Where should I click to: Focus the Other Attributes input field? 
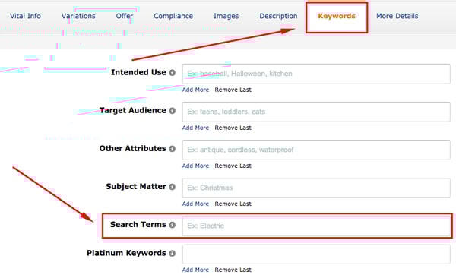316,150
